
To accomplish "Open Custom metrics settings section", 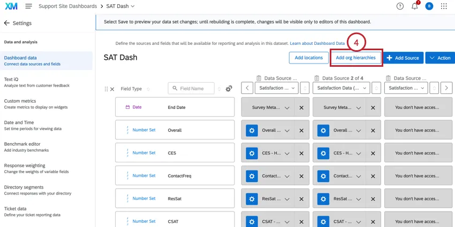I will pos(20,101).
